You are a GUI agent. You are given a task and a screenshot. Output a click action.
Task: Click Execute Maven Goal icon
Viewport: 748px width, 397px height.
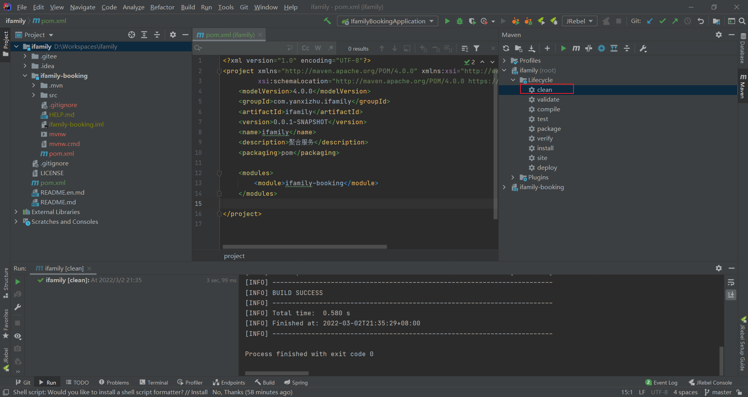pos(576,48)
